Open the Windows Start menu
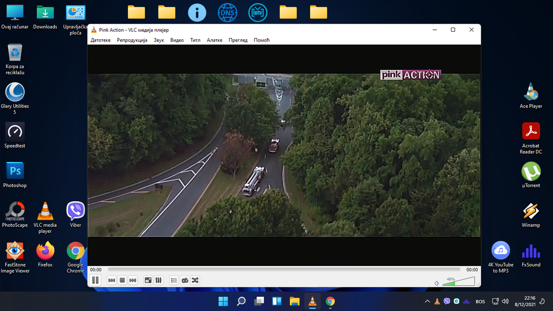This screenshot has height=311, width=553. coord(223,301)
